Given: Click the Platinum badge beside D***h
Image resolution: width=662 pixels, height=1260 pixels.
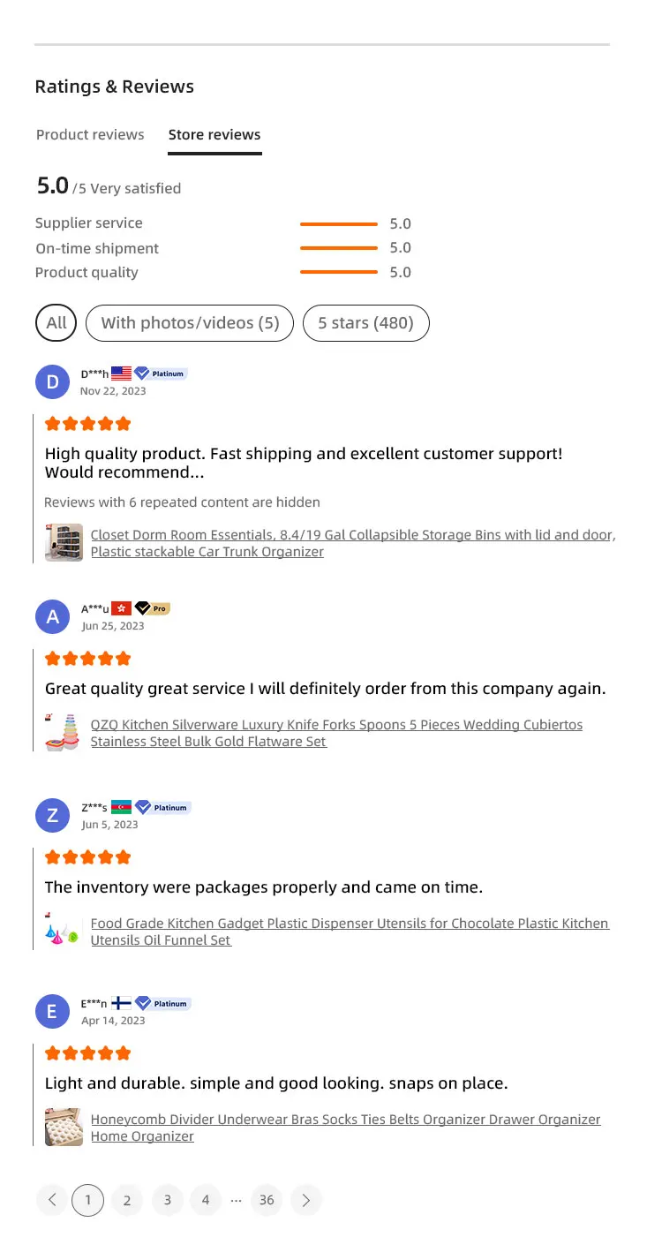Looking at the screenshot, I should [x=161, y=373].
